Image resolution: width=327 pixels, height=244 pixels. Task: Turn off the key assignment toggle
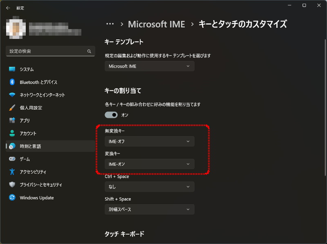click(x=111, y=115)
